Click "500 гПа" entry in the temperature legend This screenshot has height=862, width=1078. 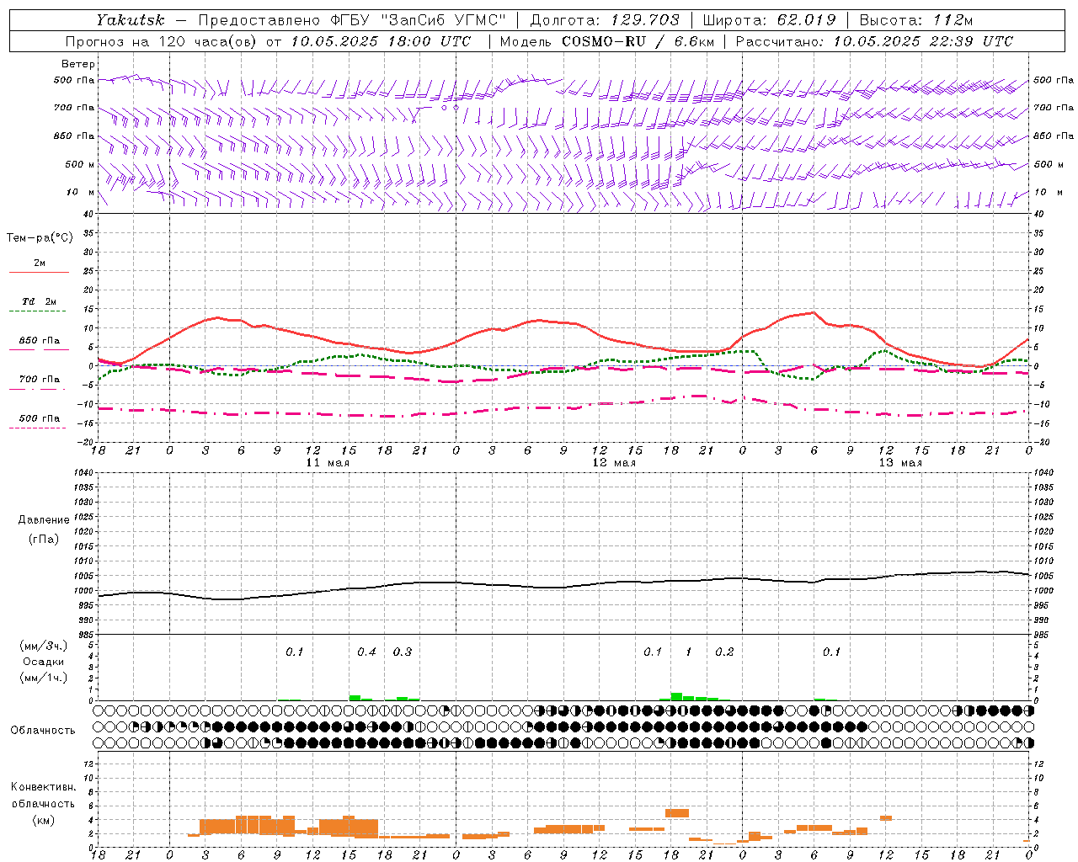[x=40, y=418]
